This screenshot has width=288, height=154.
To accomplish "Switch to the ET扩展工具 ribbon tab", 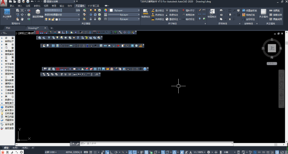I will (94, 6).
